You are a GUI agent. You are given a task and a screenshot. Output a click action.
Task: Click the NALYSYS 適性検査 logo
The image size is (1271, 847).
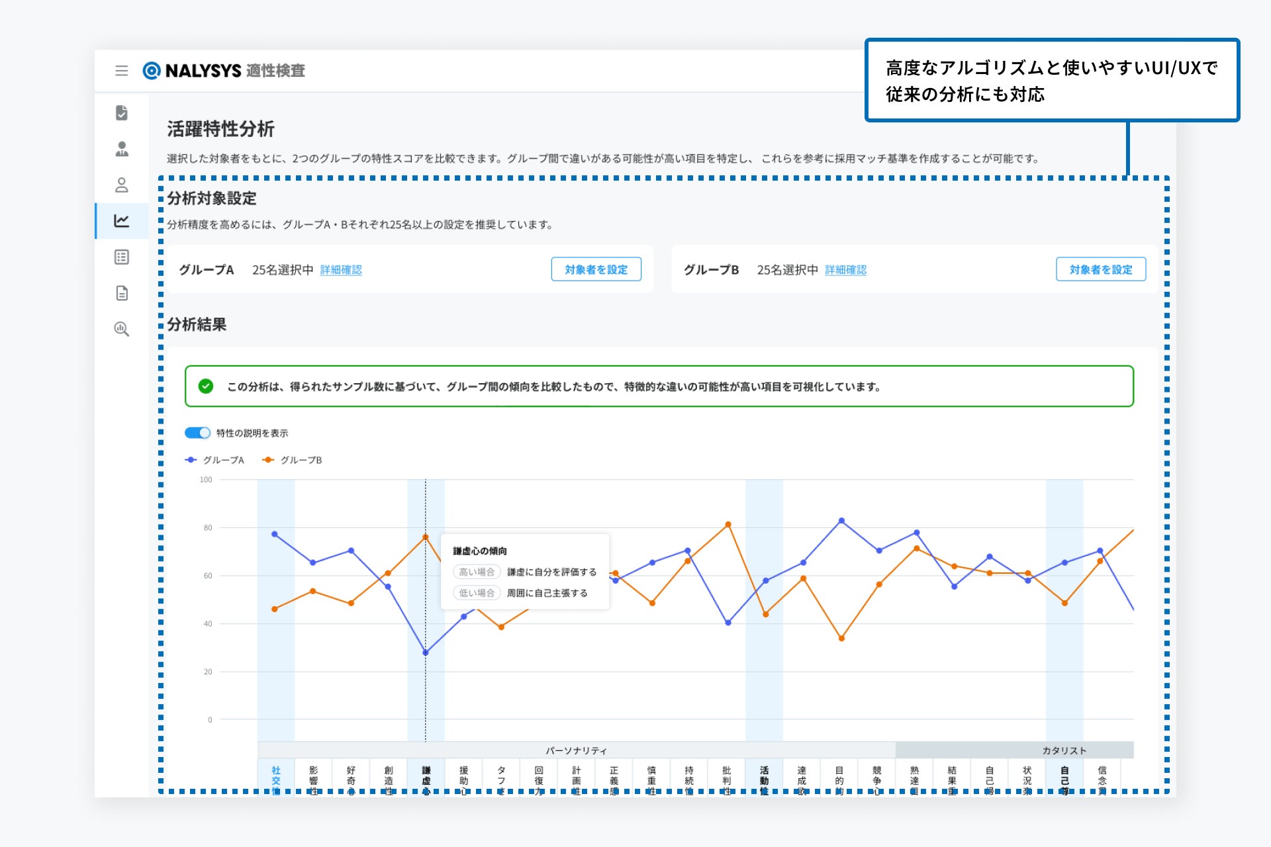(x=224, y=70)
